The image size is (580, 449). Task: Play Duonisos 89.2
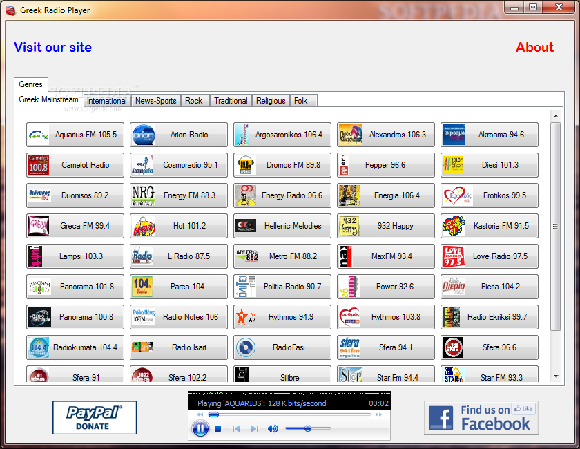75,195
